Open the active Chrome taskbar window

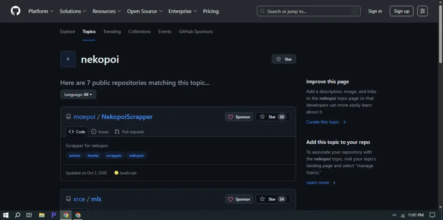66,215
